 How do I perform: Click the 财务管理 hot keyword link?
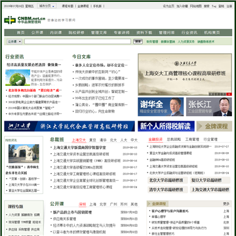[x=152, y=41]
